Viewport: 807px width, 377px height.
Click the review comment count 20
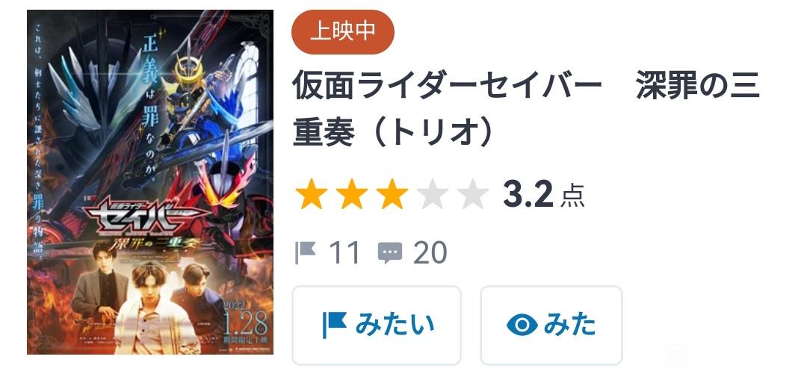click(430, 253)
